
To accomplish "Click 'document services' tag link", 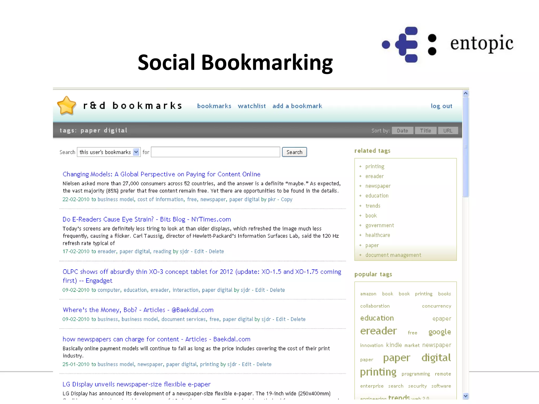I will 184,319.
